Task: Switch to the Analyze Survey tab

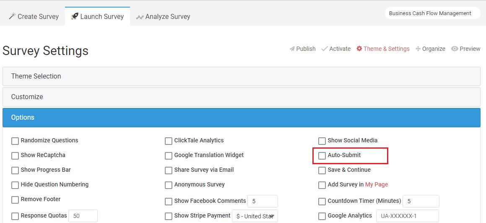Action: 163,16
